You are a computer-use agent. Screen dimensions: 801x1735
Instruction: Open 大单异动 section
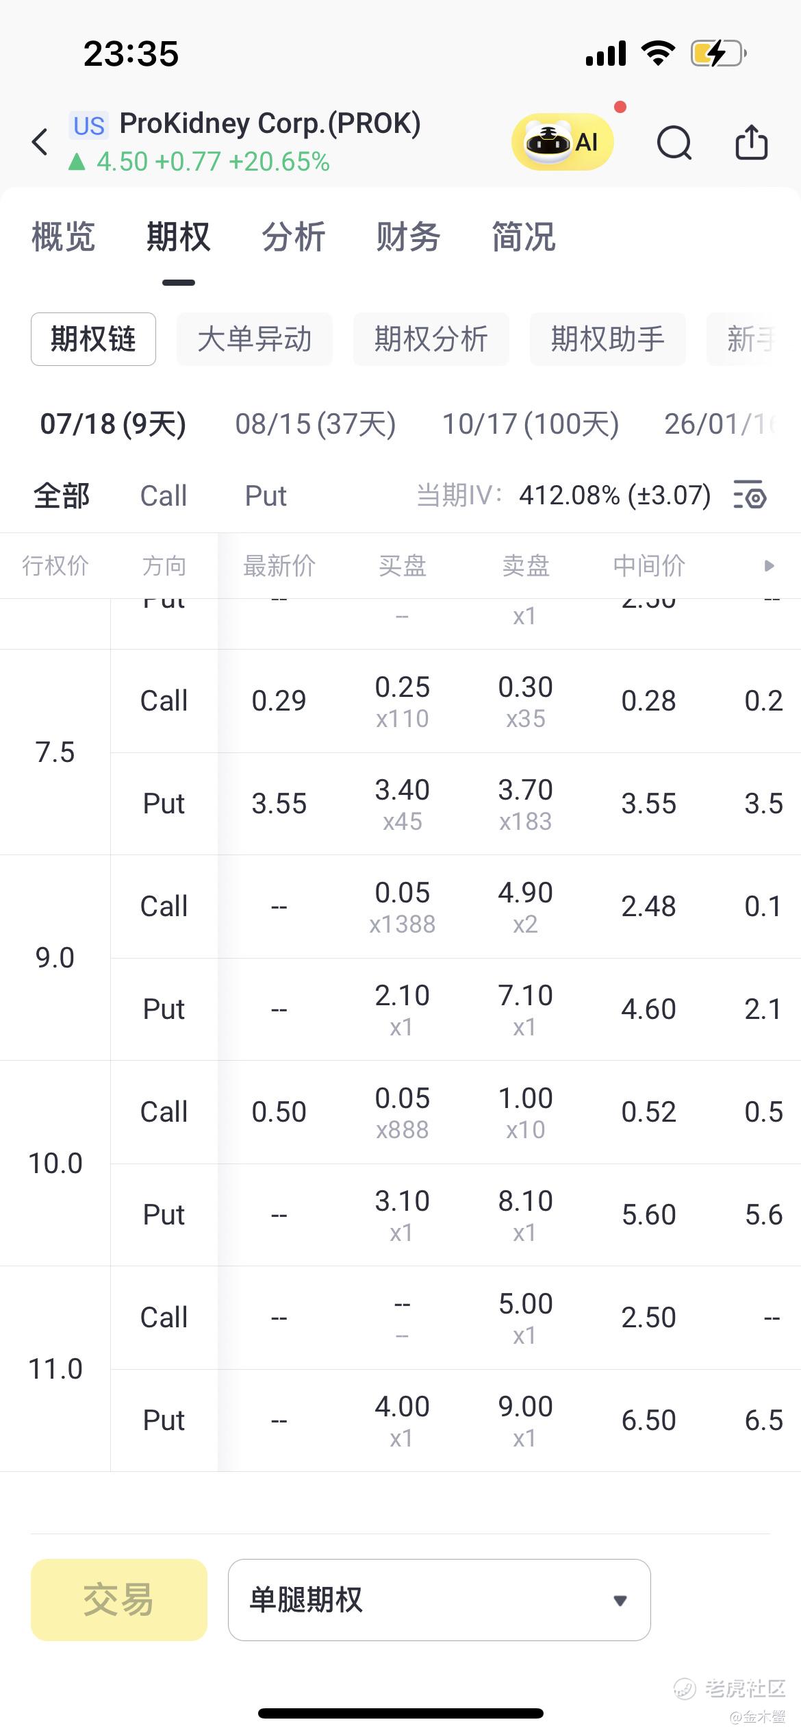point(255,339)
